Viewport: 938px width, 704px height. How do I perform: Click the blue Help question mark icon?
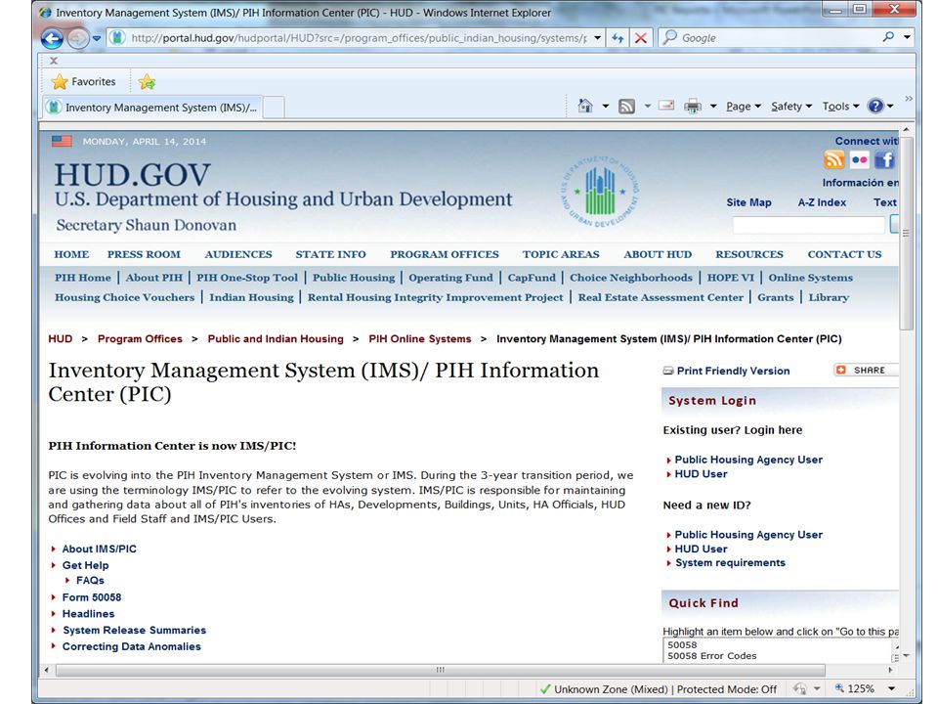875,107
